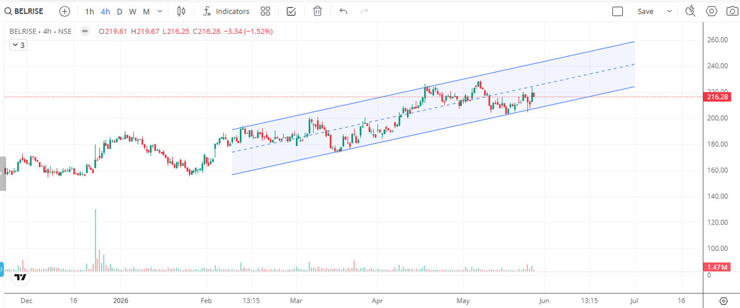The height and width of the screenshot is (308, 740).
Task: Open the chart layout selector square icon
Action: click(618, 11)
